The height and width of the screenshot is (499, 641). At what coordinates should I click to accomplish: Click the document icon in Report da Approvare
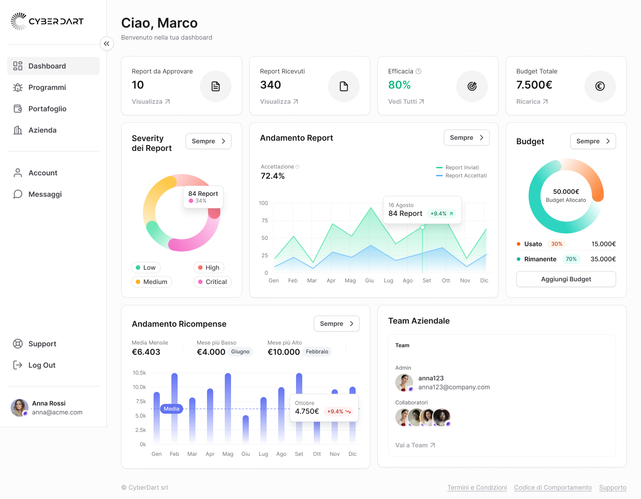click(x=215, y=86)
